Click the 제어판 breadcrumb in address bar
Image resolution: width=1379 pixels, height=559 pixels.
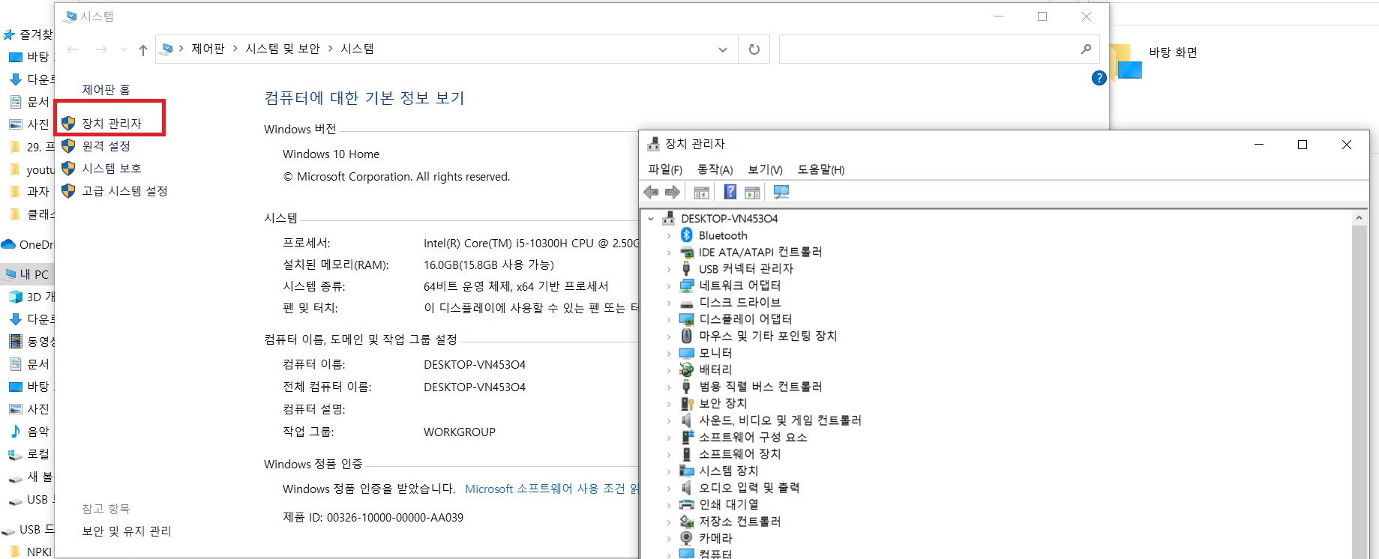point(208,49)
